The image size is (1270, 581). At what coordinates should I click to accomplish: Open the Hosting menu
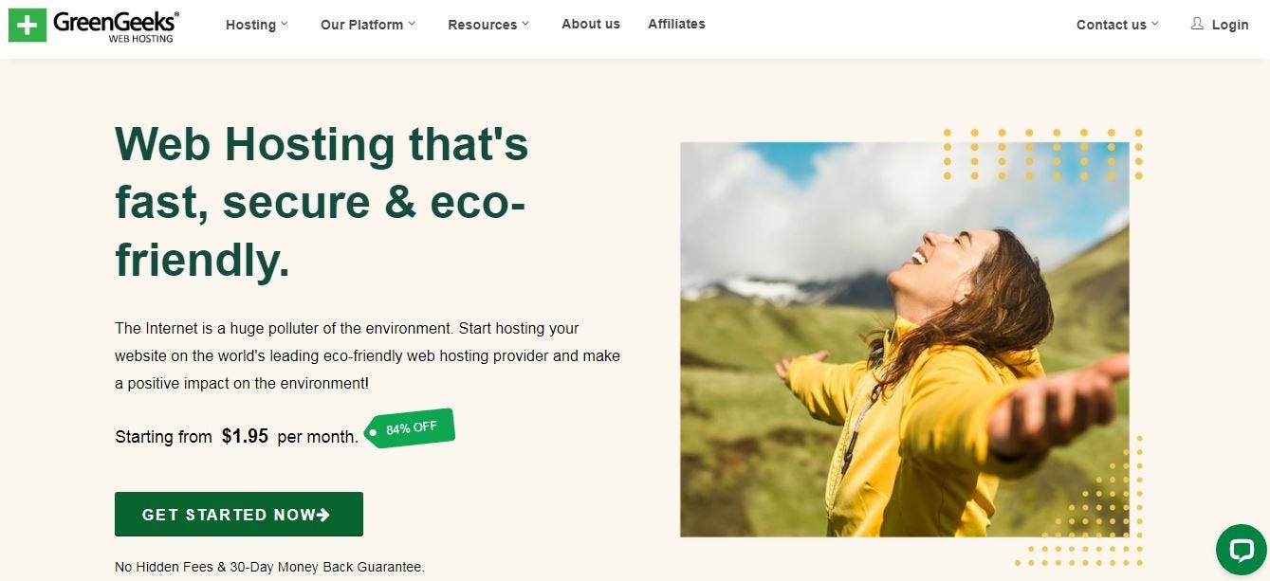[x=250, y=25]
